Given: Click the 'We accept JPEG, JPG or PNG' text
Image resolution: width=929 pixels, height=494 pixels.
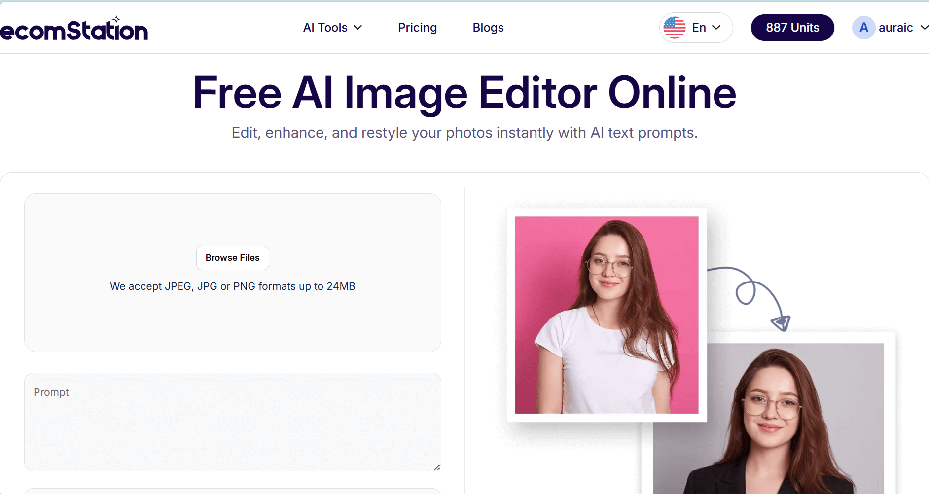Looking at the screenshot, I should (233, 286).
